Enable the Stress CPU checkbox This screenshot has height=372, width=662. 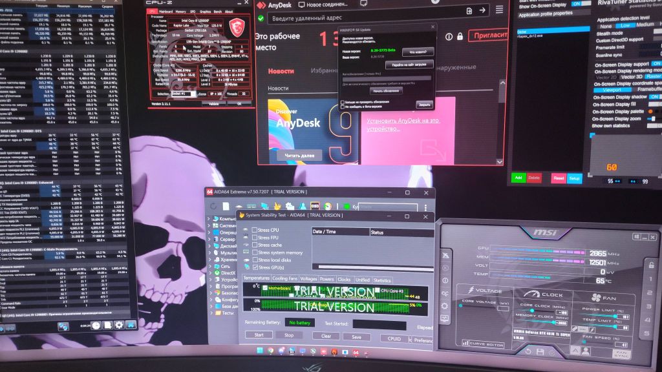pos(255,230)
